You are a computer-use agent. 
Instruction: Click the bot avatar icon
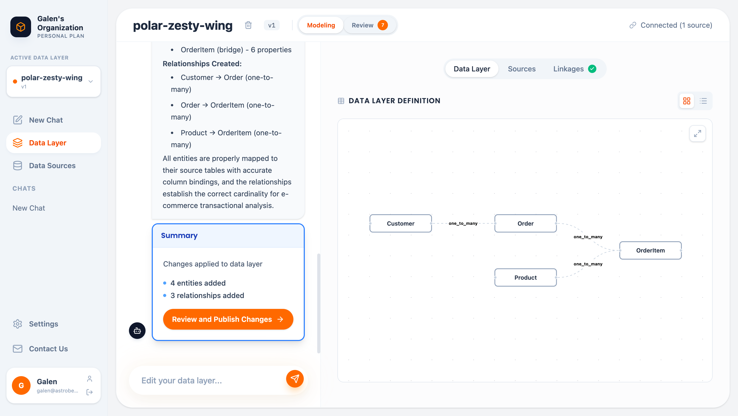click(137, 331)
